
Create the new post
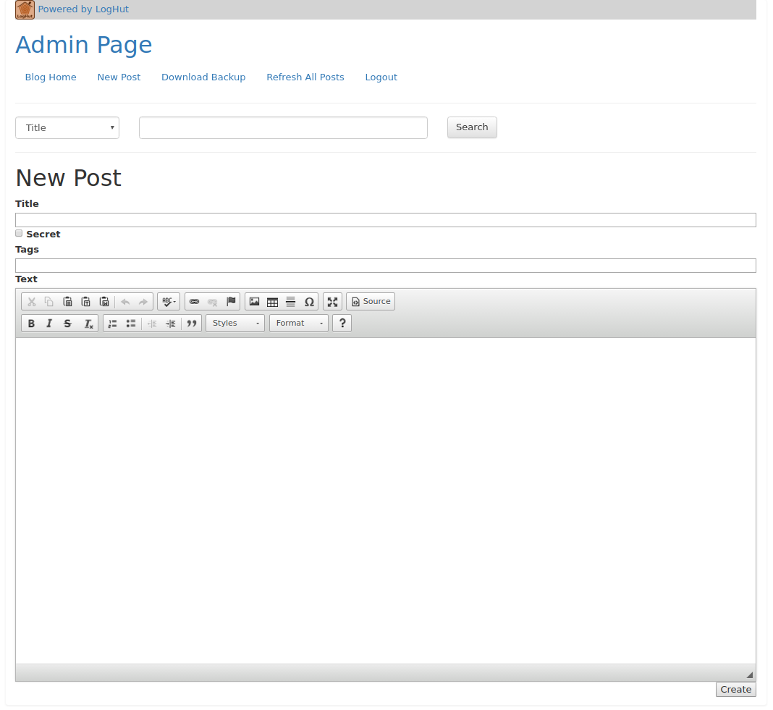(x=735, y=689)
